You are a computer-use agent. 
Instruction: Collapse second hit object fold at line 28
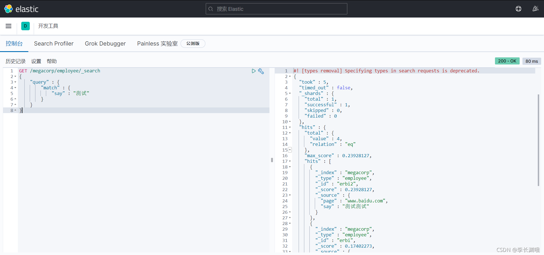click(x=290, y=224)
